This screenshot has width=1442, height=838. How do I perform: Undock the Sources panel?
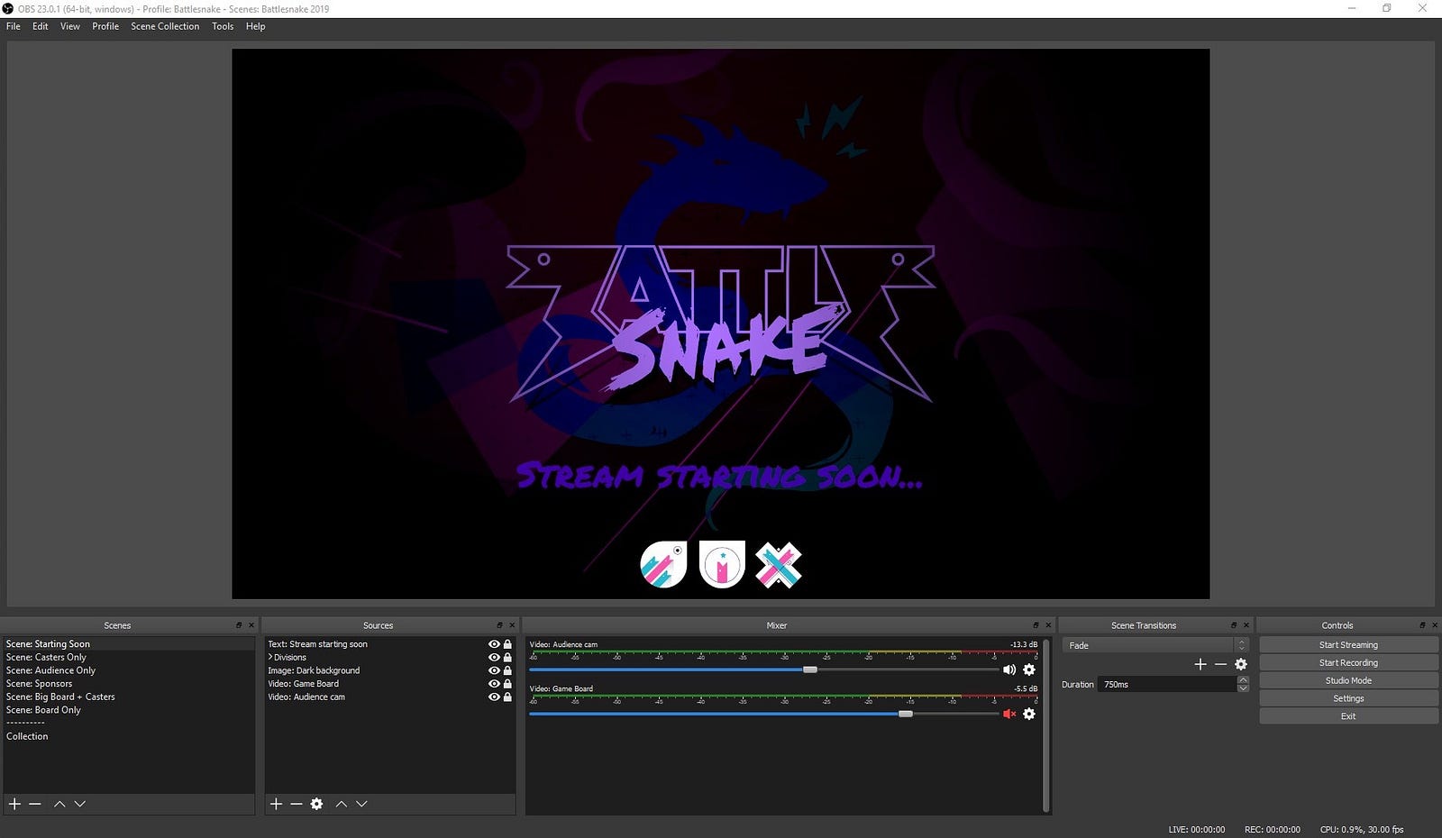tap(499, 625)
